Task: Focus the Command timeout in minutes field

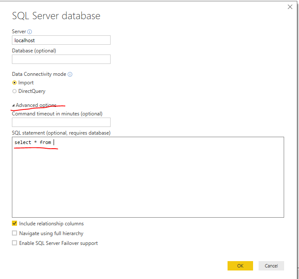Action: (61, 122)
